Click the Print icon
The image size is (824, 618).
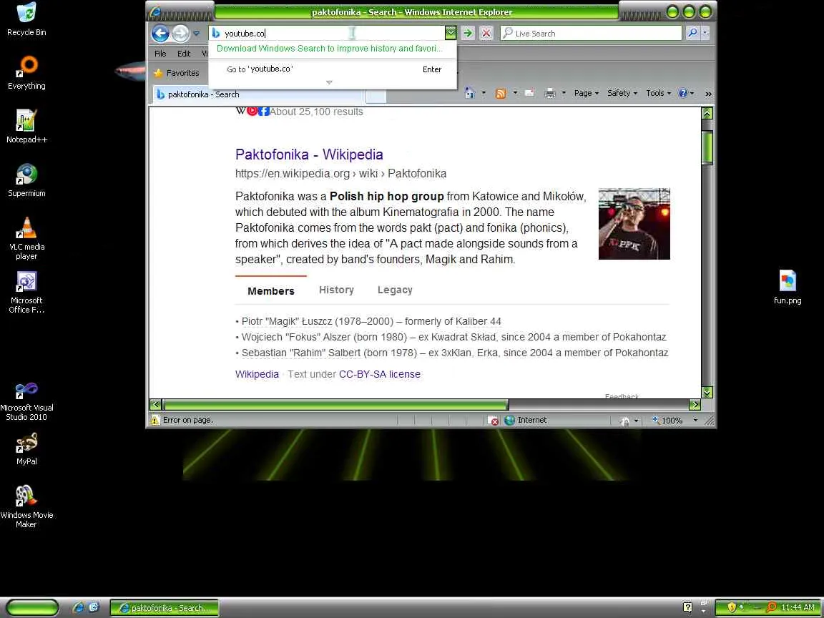point(549,93)
